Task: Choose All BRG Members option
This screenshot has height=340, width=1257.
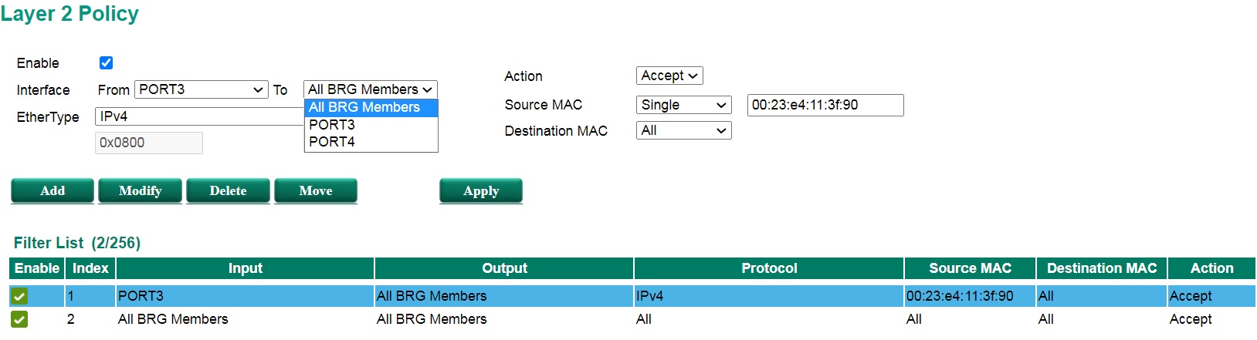Action: click(364, 107)
